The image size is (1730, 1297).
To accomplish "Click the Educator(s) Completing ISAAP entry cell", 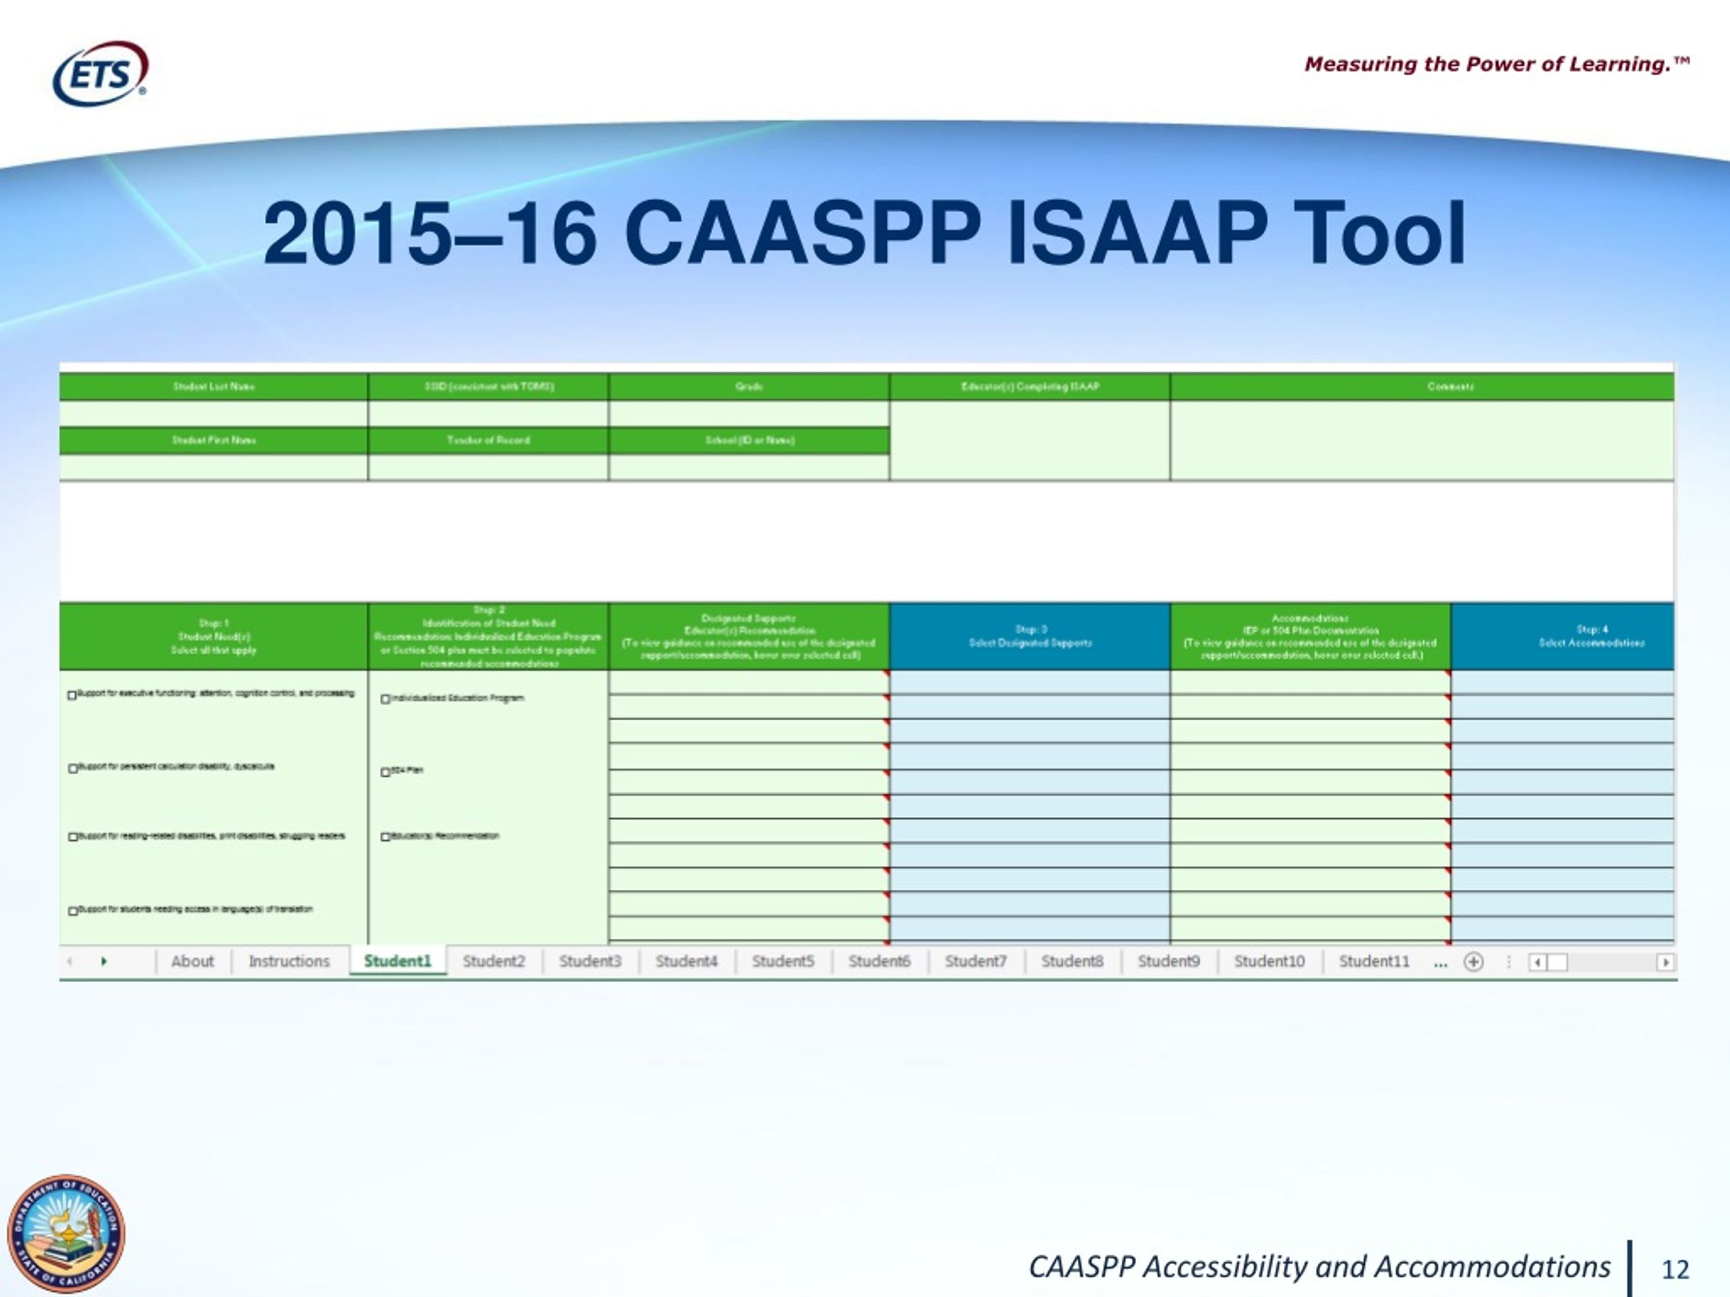I will [1030, 441].
